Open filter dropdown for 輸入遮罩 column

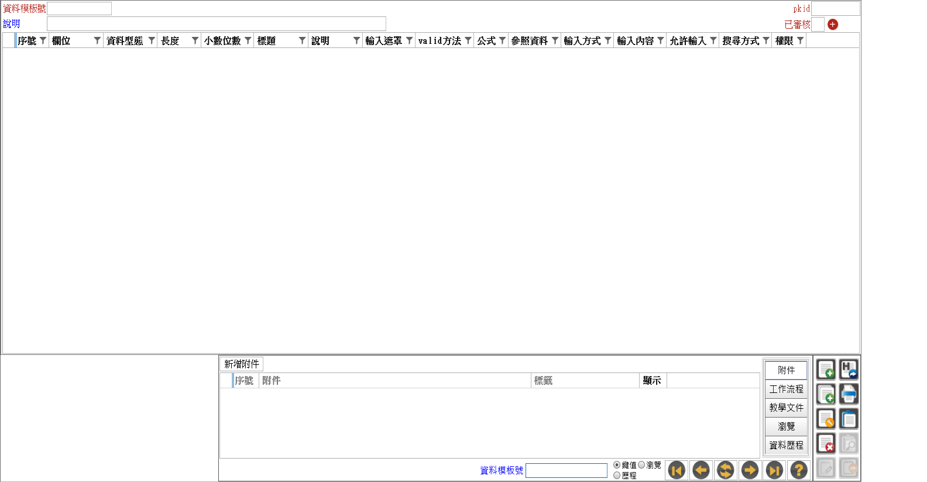point(409,40)
